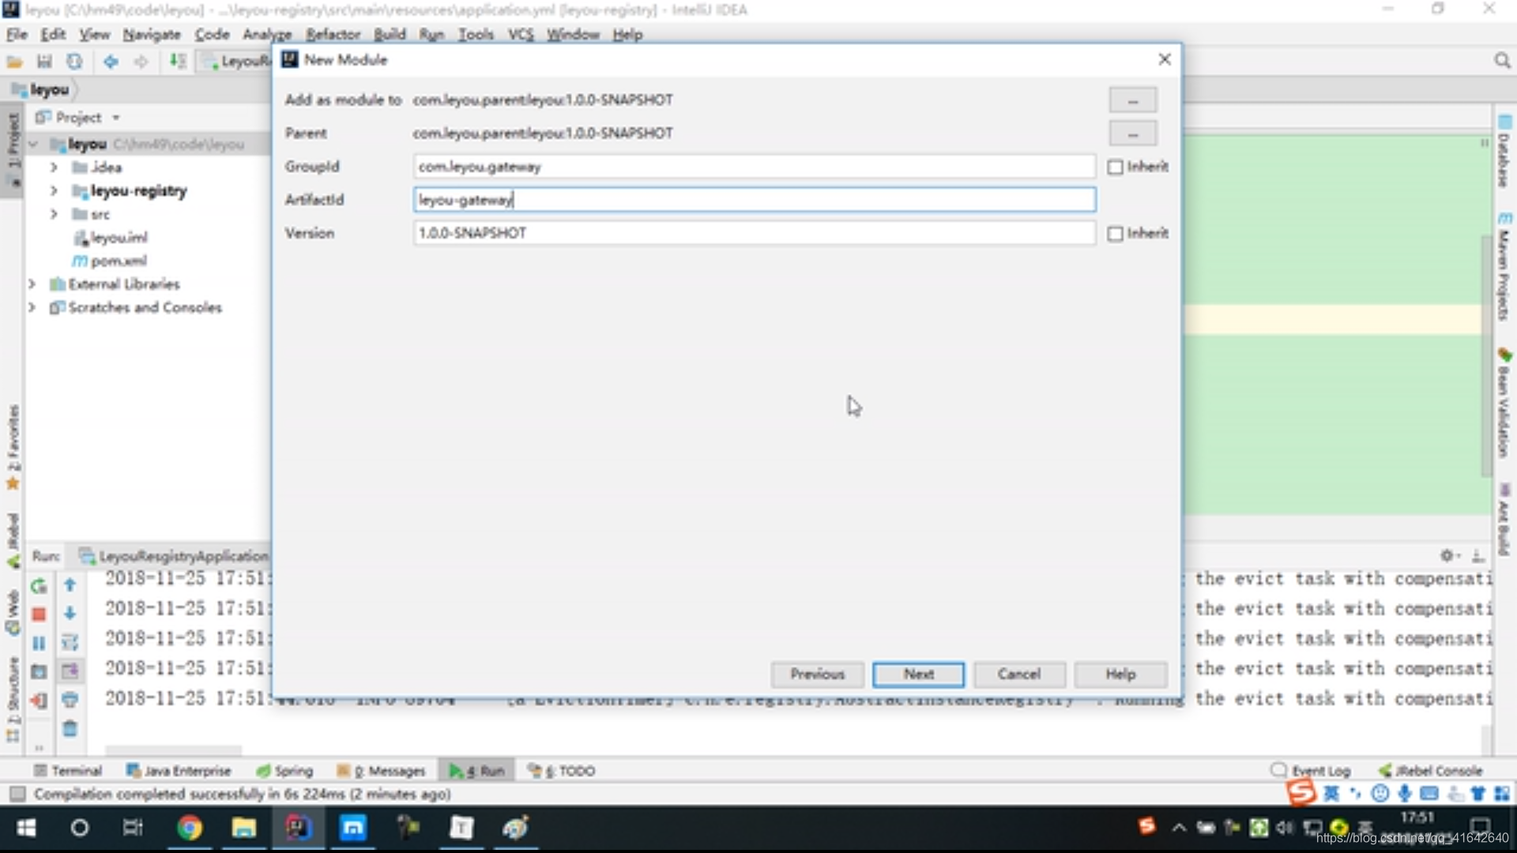Image resolution: width=1517 pixels, height=853 pixels.
Task: Rerun the application in Run panel
Action: coord(39,586)
